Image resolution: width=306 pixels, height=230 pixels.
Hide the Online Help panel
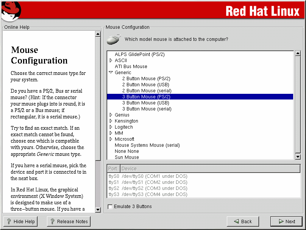(x=21, y=222)
